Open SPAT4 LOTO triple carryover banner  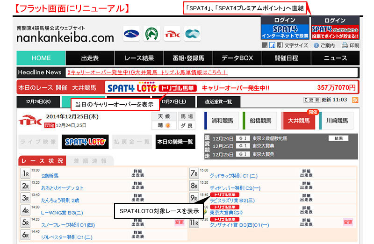tap(231, 87)
